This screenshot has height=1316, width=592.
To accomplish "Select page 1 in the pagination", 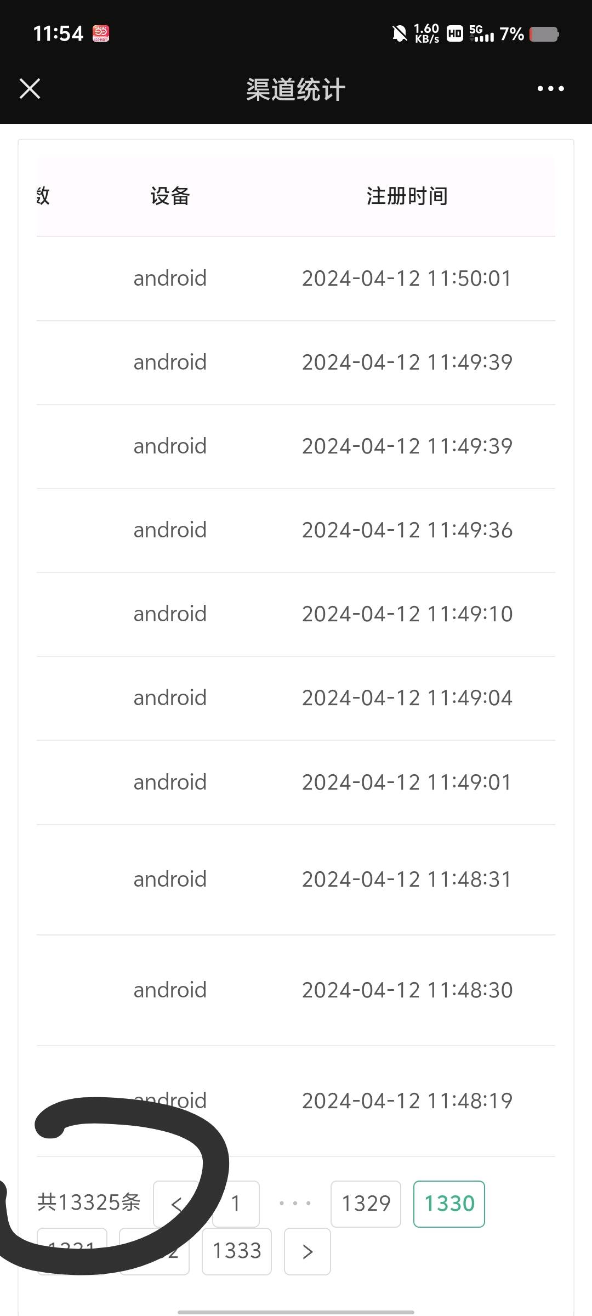I will coord(236,1204).
